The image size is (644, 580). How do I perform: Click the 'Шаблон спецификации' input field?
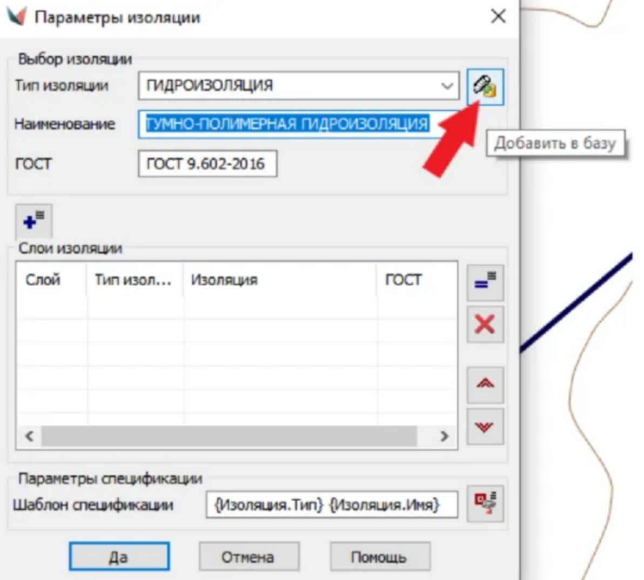point(331,505)
